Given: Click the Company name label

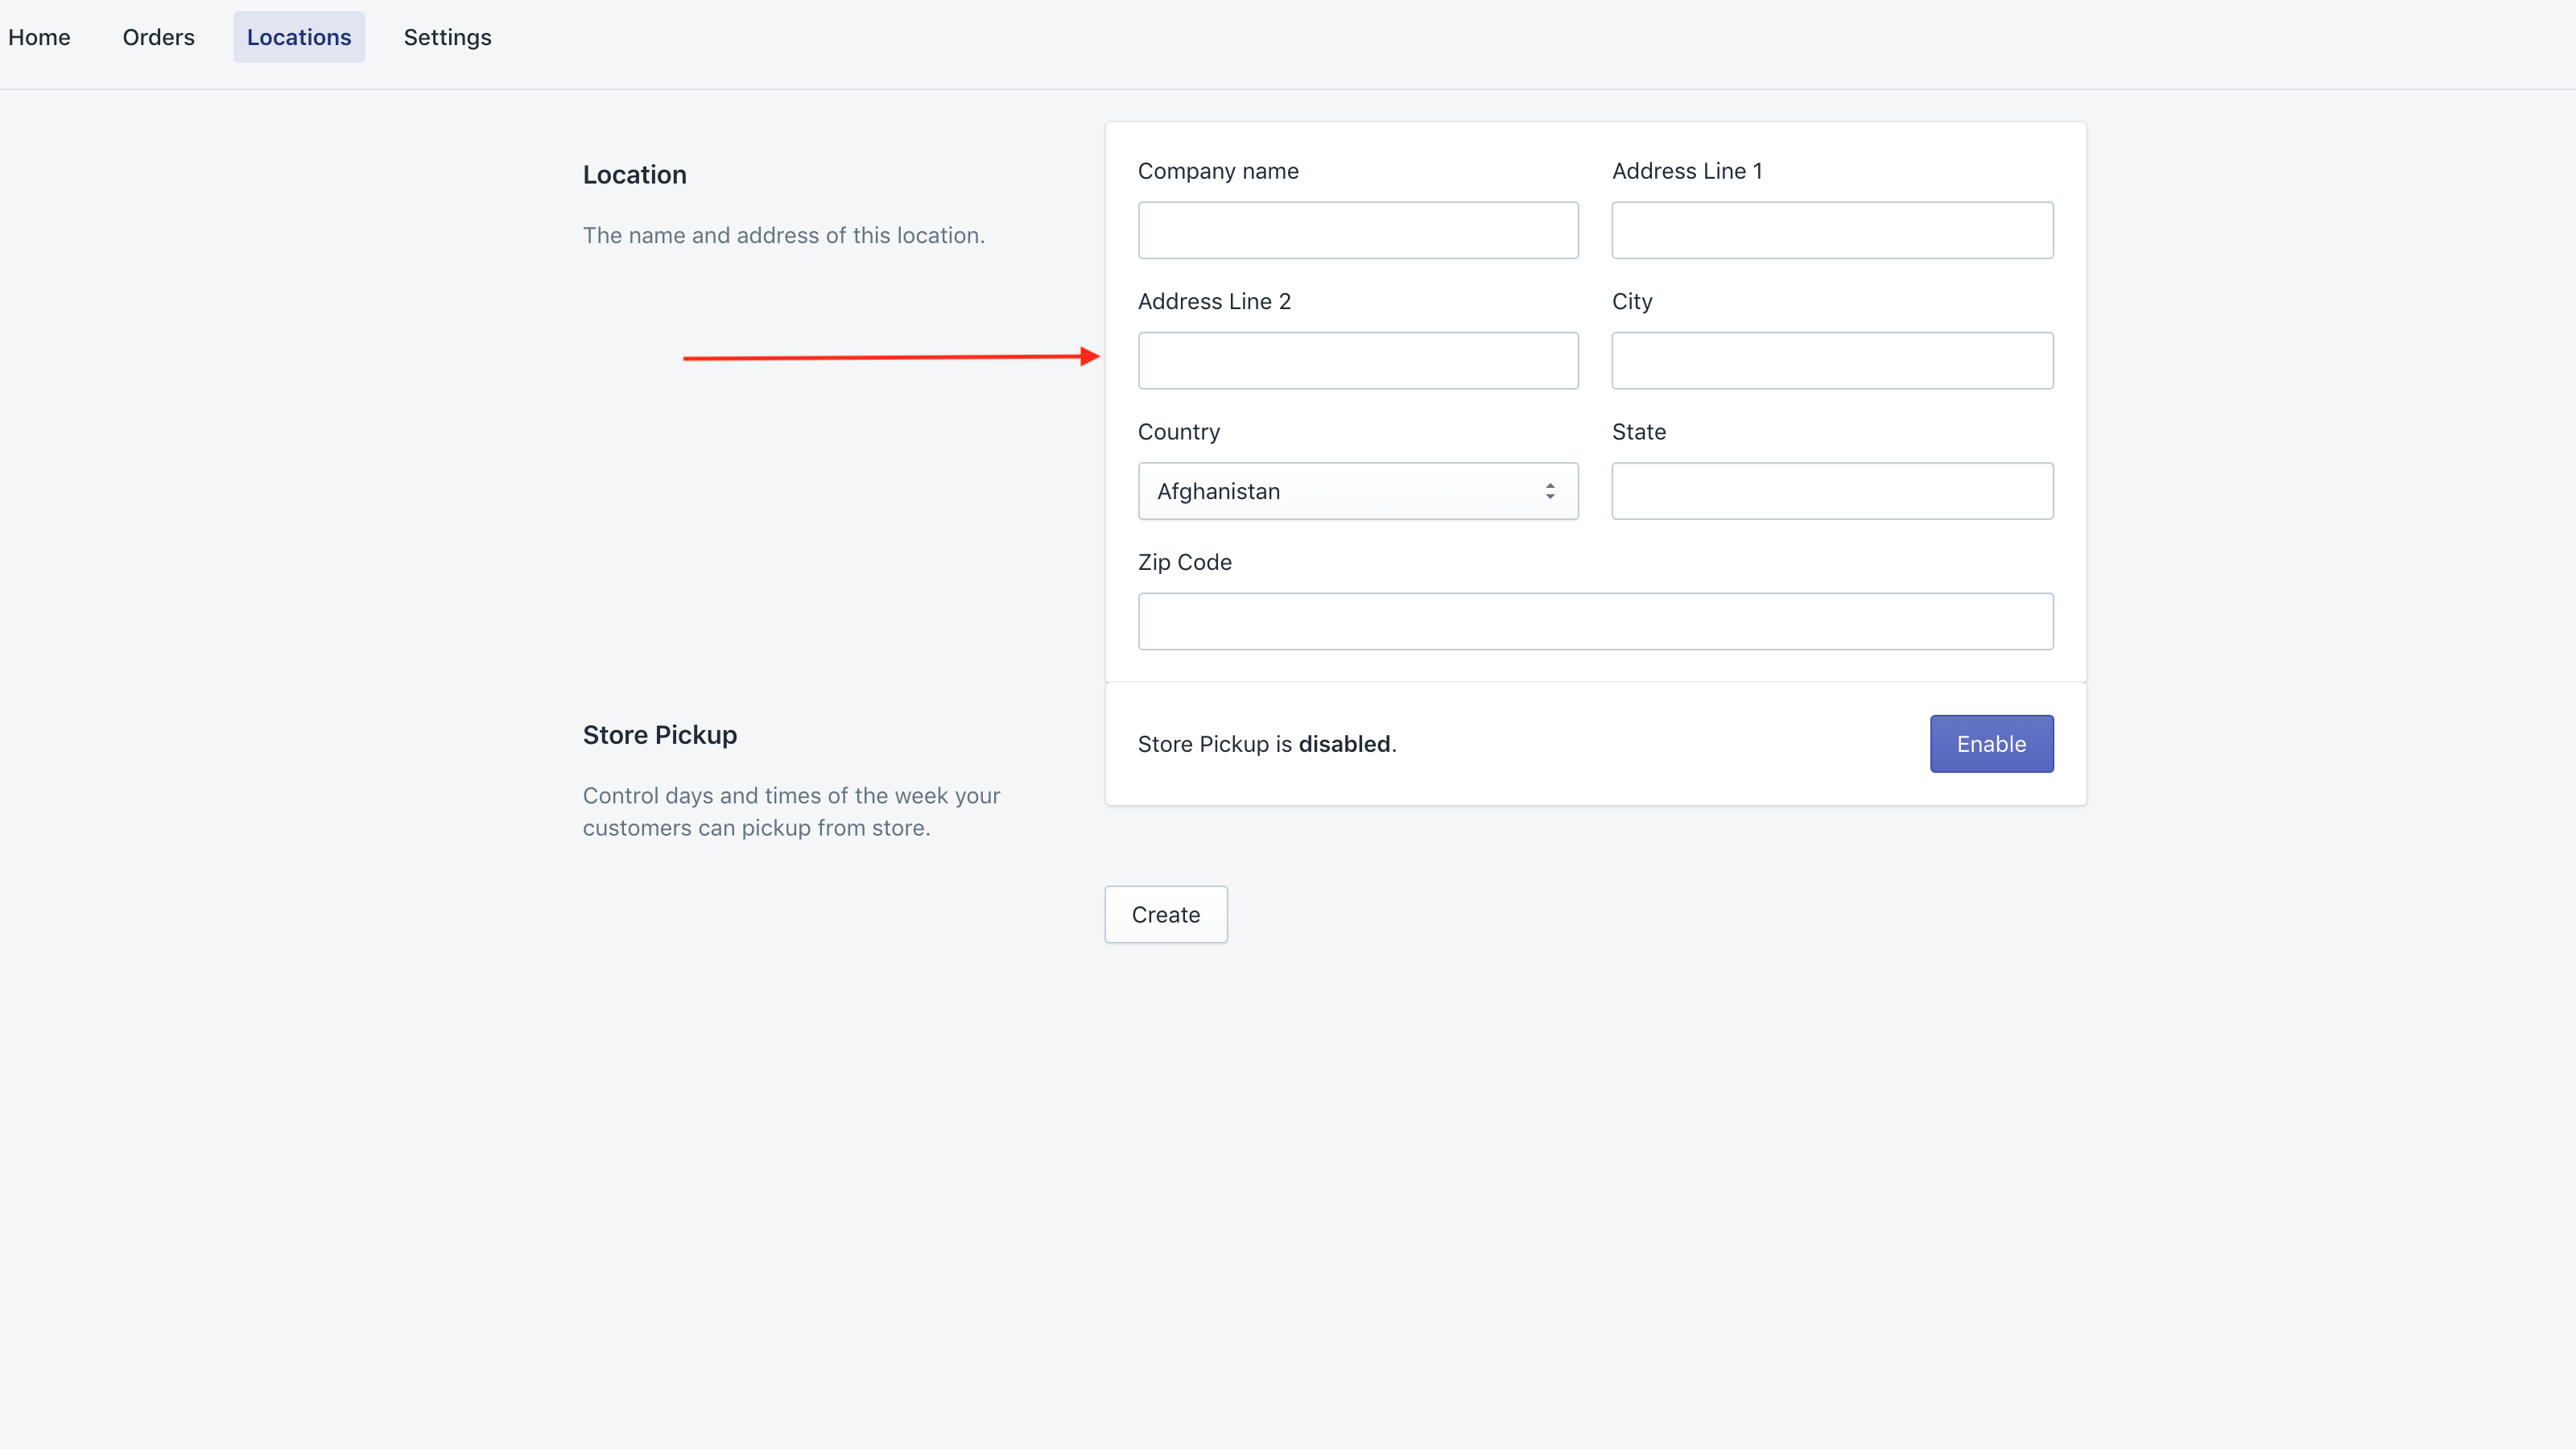Looking at the screenshot, I should coord(1217,171).
